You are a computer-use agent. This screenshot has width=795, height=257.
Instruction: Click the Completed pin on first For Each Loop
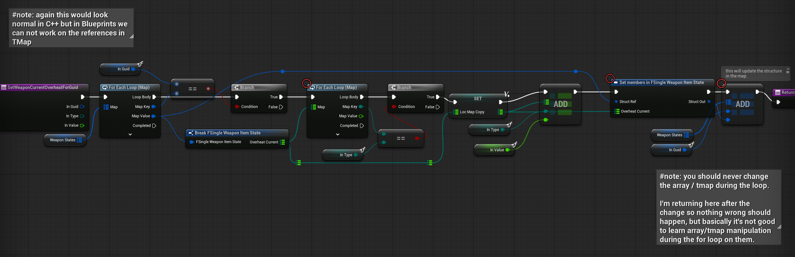[154, 126]
